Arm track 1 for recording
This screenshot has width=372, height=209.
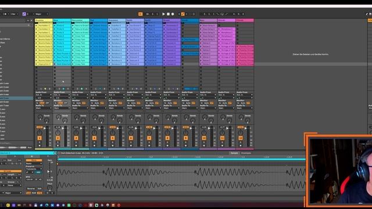click(40, 146)
